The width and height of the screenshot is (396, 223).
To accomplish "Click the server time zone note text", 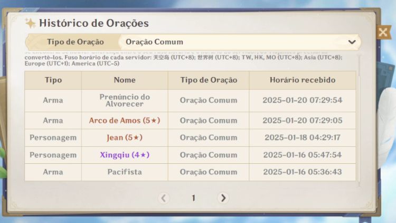I will (x=184, y=59).
